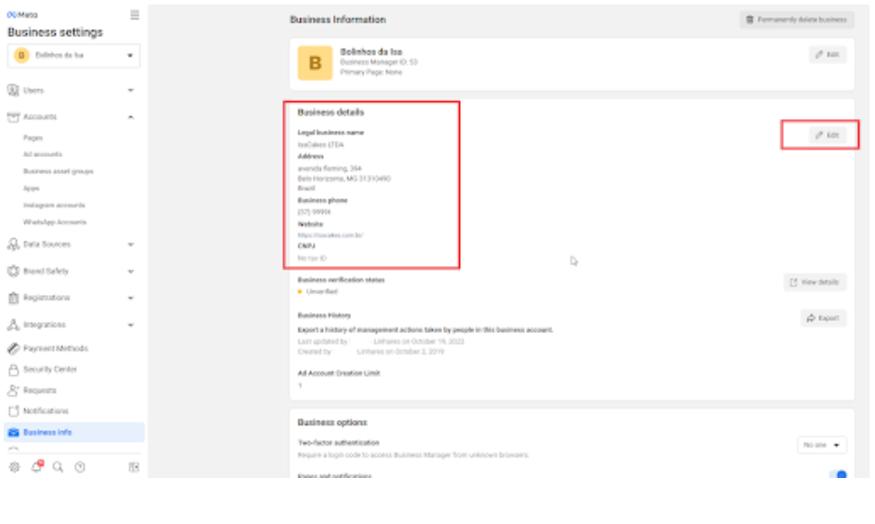This screenshot has width=875, height=524.
Task: Select Ad accounts under Accounts
Action: point(42,154)
